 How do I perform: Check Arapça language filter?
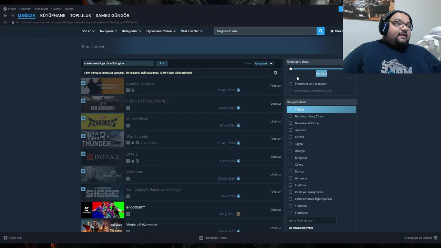coord(290,151)
